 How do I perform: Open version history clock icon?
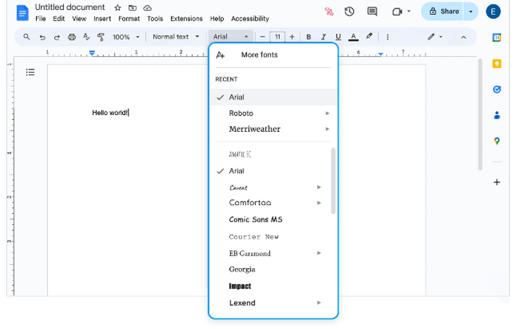(x=350, y=12)
